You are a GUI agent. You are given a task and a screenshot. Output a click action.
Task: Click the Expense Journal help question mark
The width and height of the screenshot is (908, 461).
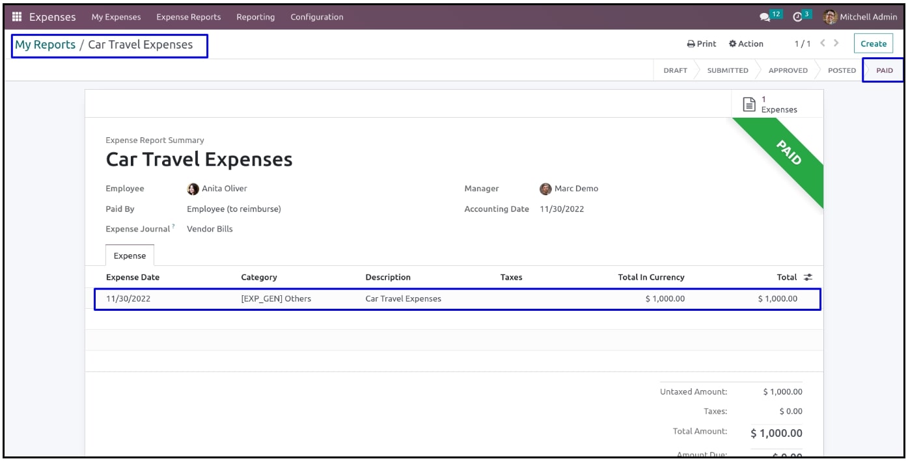pyautogui.click(x=173, y=226)
